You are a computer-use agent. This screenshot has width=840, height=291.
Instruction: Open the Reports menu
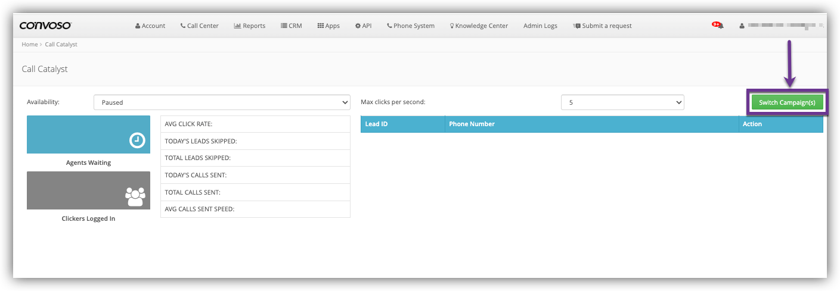(x=250, y=26)
